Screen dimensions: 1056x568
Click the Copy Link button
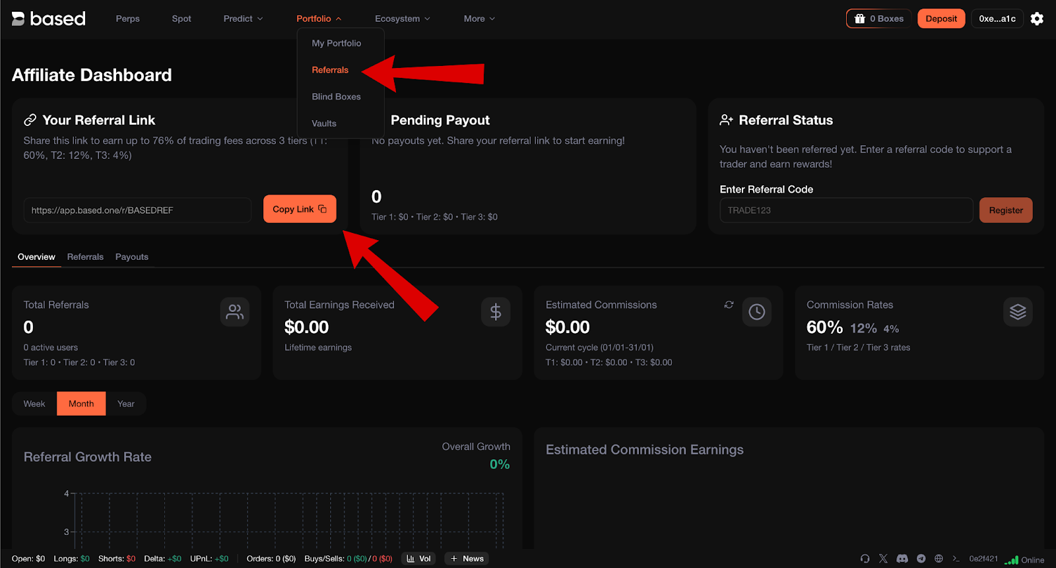pos(300,209)
